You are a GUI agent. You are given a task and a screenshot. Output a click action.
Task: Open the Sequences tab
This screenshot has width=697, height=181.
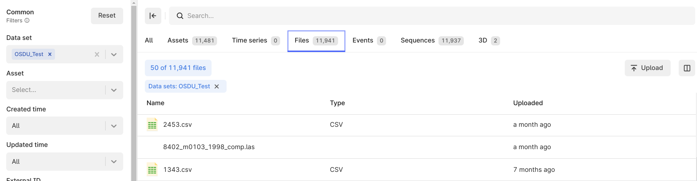(432, 40)
